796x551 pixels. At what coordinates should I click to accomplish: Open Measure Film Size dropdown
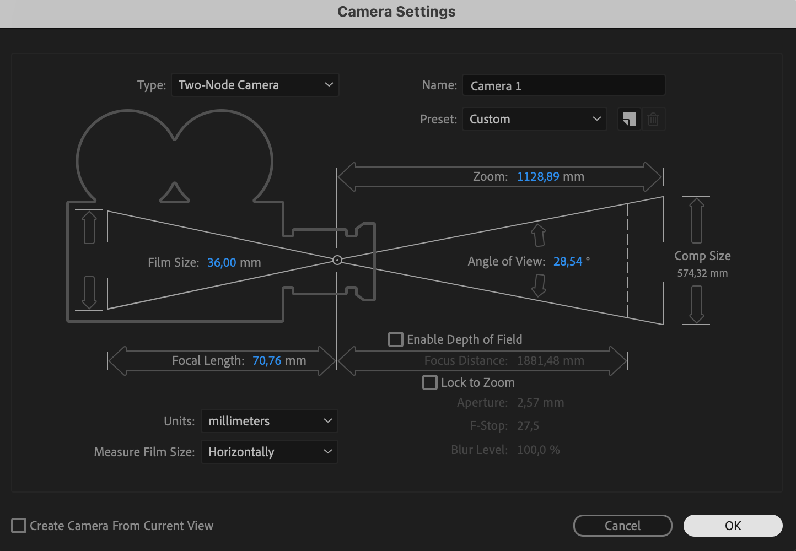(269, 452)
